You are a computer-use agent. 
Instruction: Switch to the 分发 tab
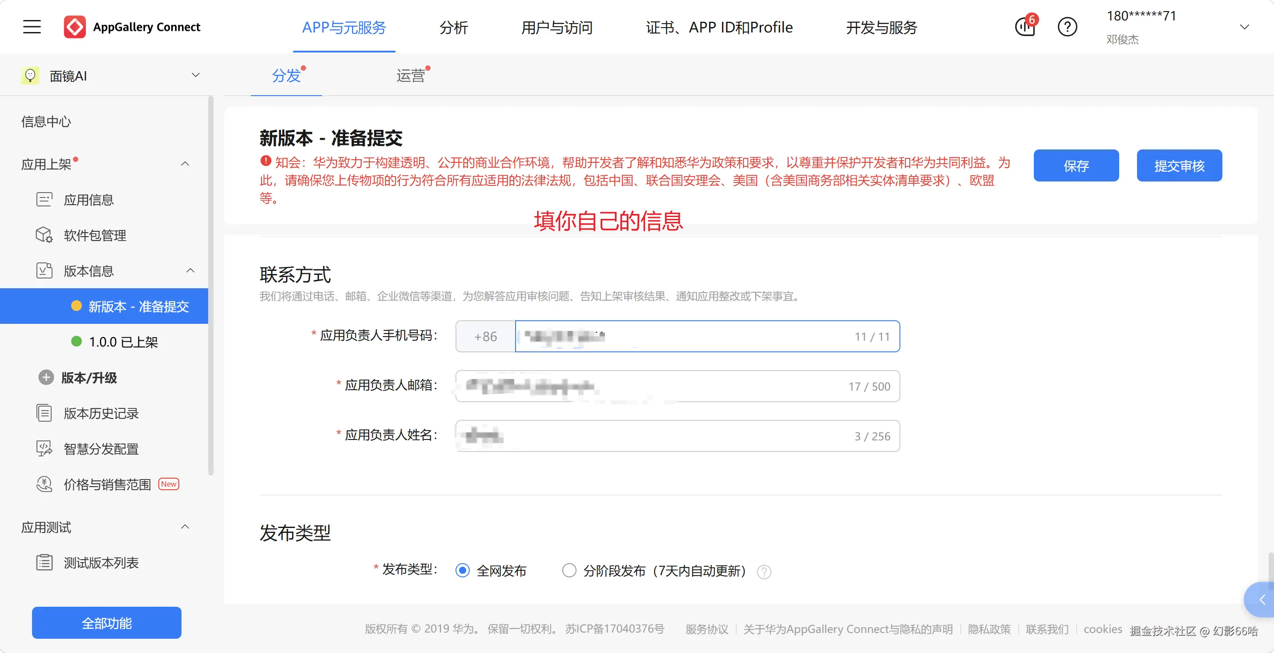click(286, 76)
